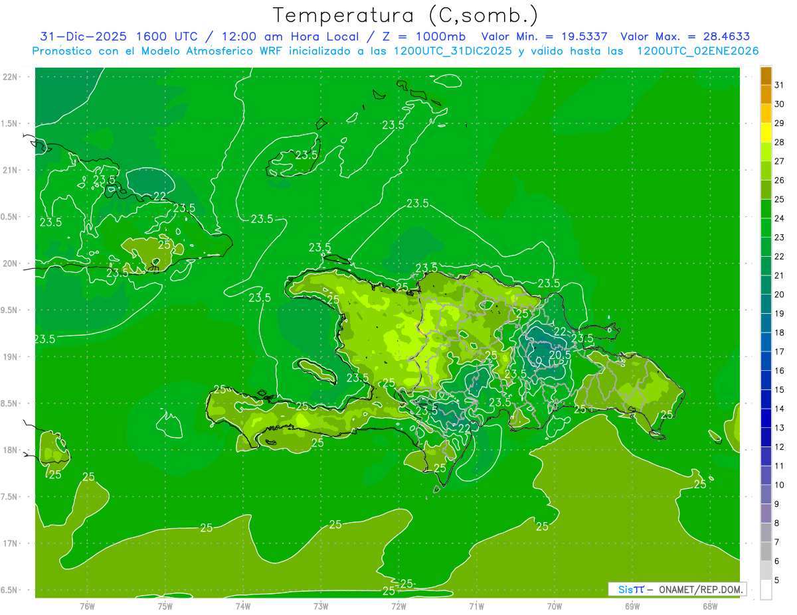The width and height of the screenshot is (797, 615).
Task: Click the "20.5" contour label
Action: coord(560,356)
